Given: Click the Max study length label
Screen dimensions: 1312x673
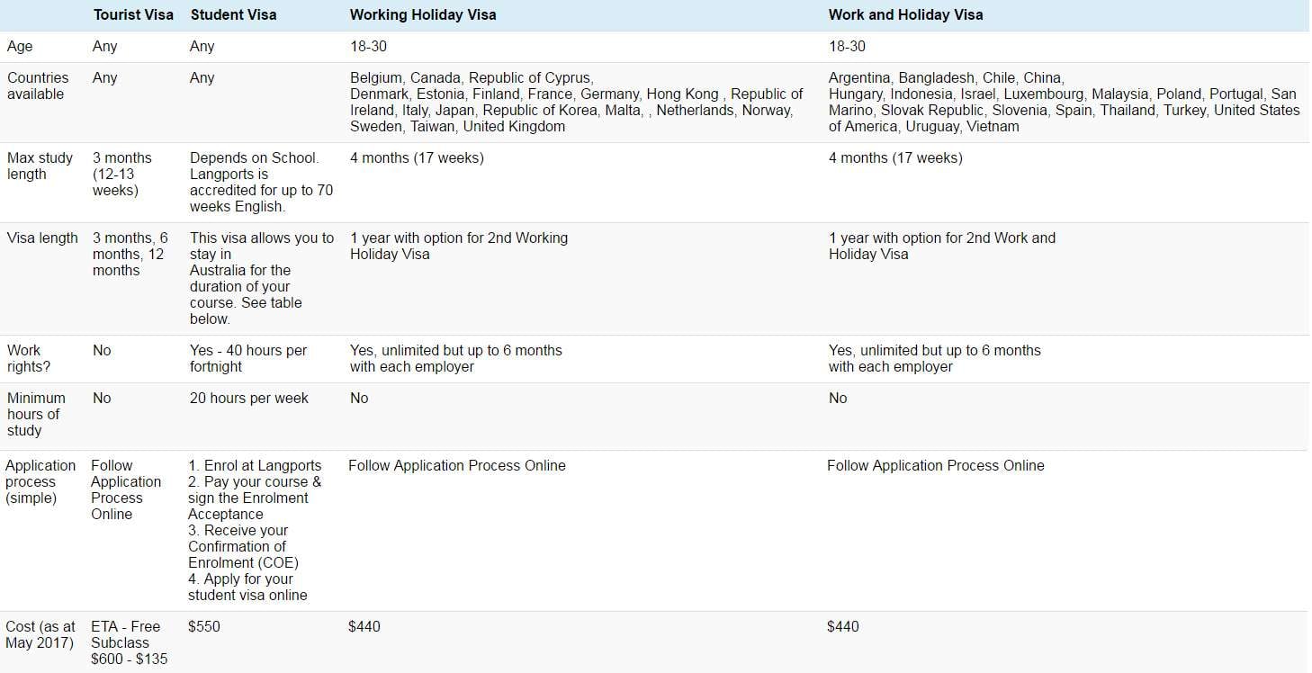Looking at the screenshot, I should click(x=40, y=166).
